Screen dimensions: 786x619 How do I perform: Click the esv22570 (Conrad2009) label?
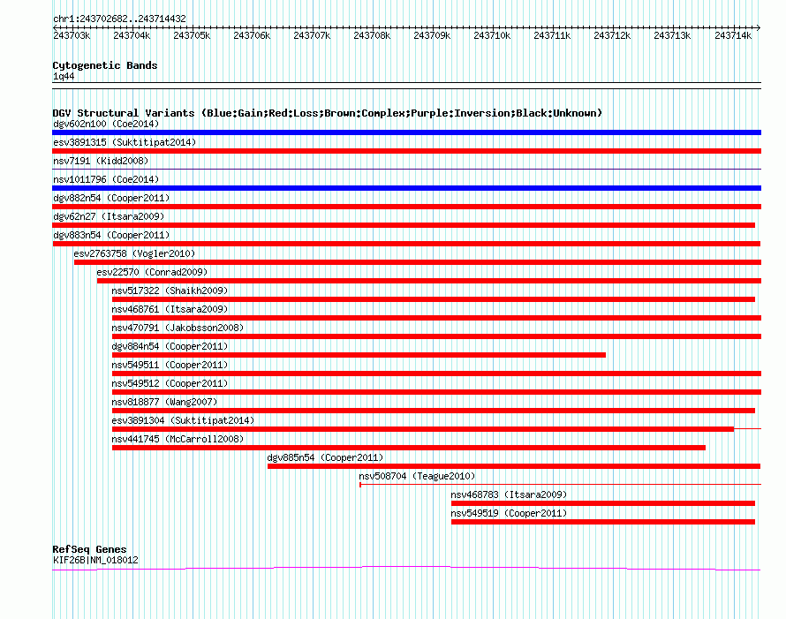point(152,272)
